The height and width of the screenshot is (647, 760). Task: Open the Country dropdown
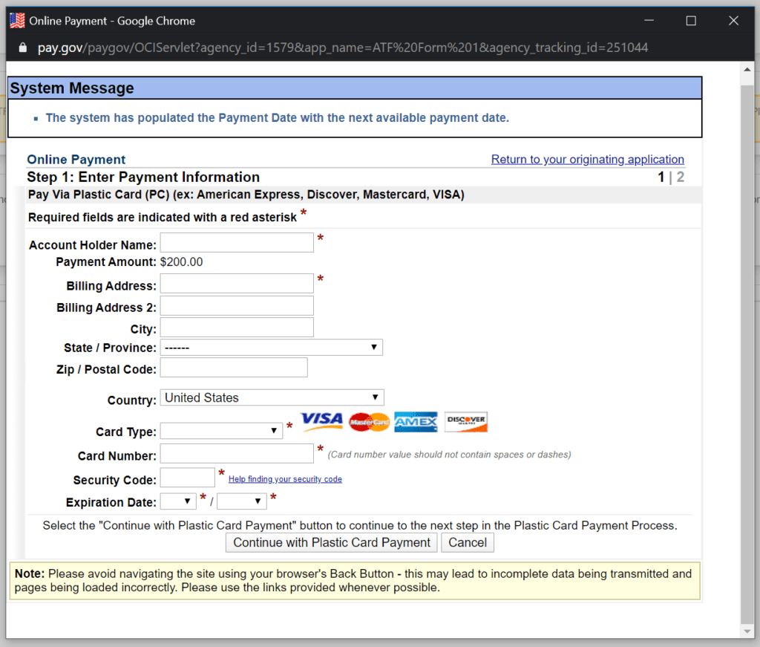[272, 397]
